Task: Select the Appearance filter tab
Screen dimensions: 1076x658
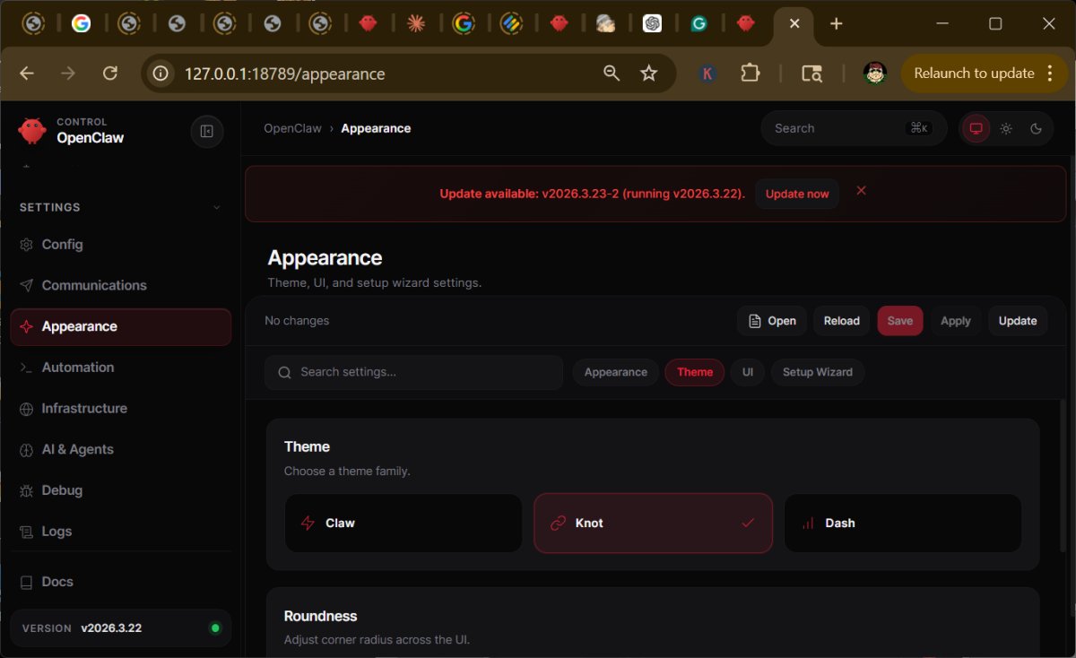Action: point(615,372)
